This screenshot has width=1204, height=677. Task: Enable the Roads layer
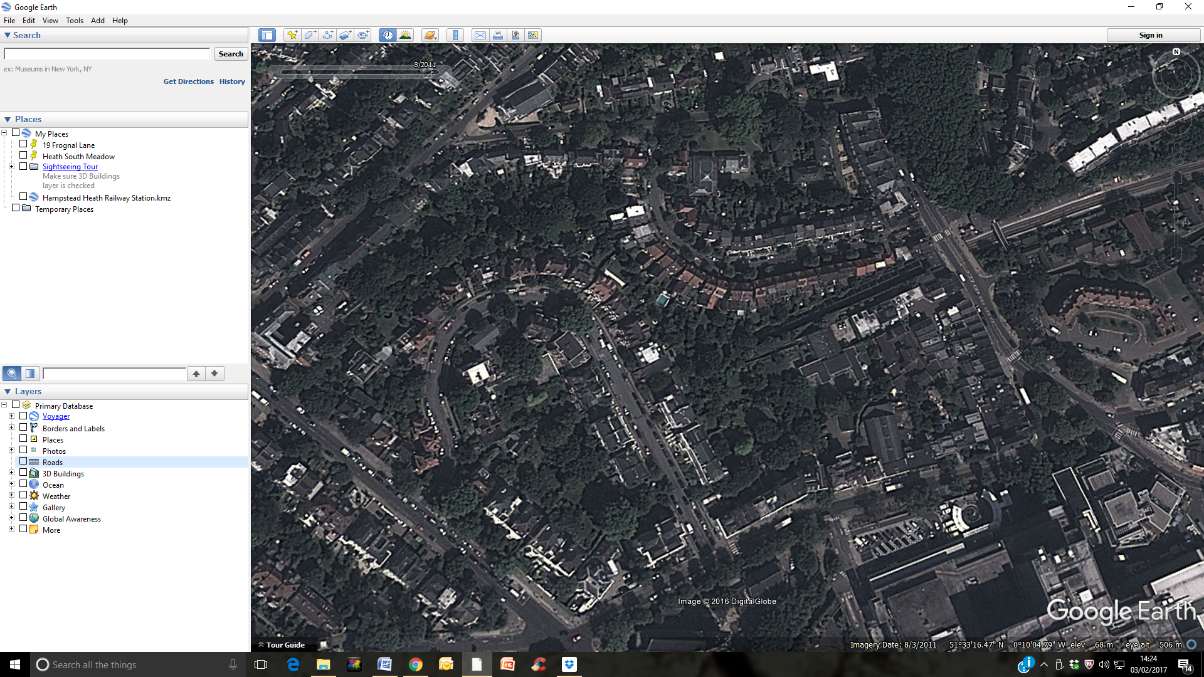click(23, 461)
